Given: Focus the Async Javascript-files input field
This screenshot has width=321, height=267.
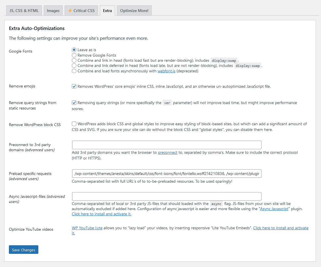Looking at the screenshot, I should coord(167,196).
